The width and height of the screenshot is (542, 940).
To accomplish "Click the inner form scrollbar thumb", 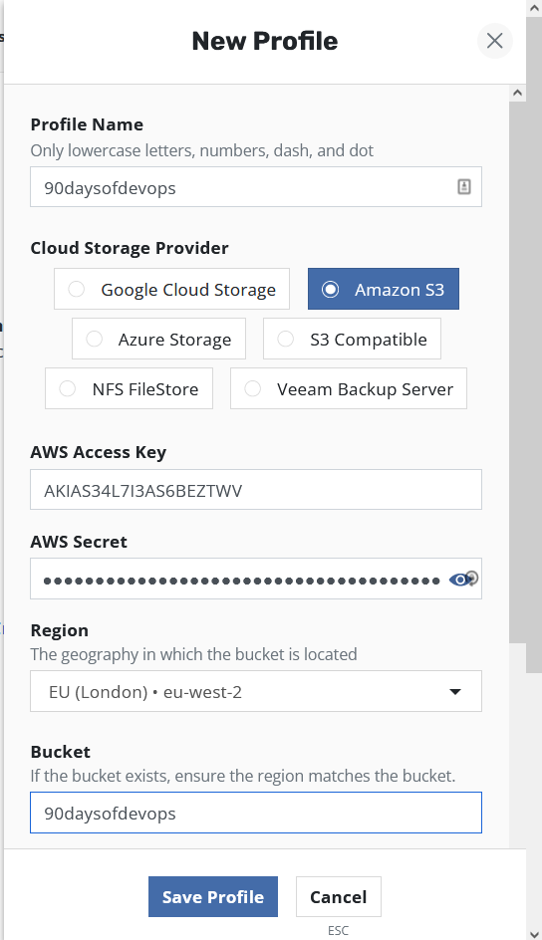I will tap(517, 371).
